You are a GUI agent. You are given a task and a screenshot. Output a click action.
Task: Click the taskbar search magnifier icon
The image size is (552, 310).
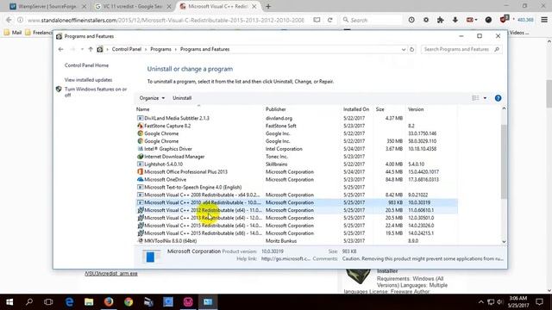click(29, 302)
